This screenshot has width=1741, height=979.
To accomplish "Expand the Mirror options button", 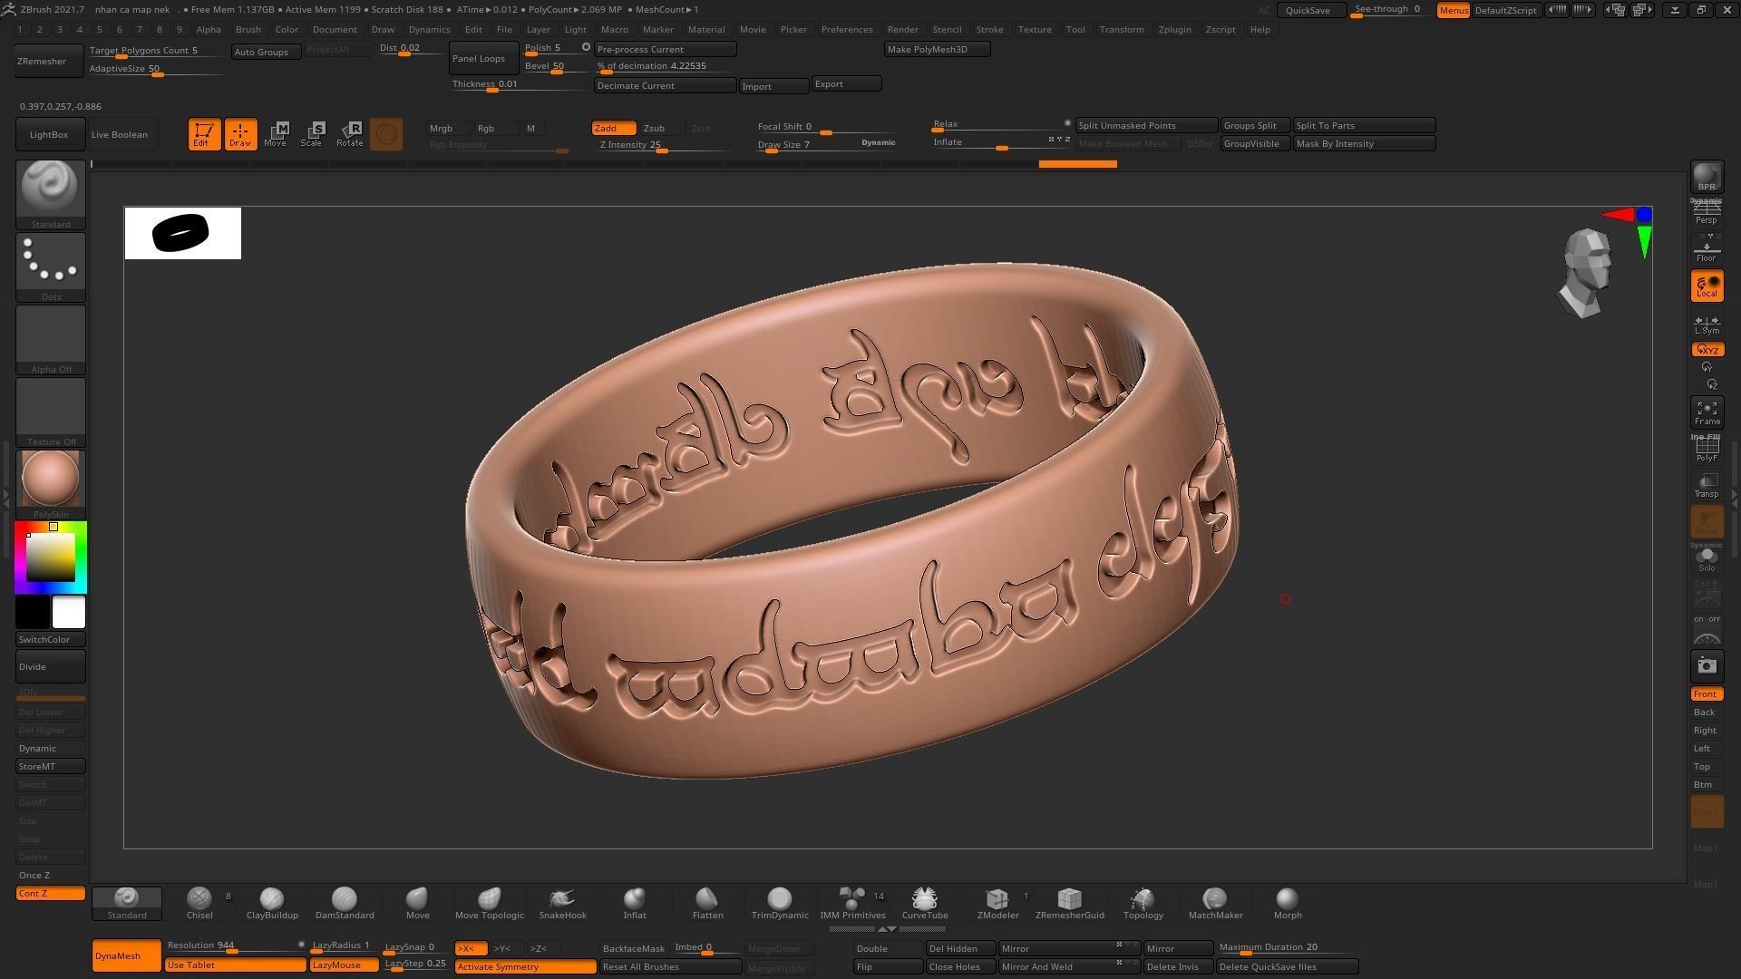I will click(1069, 948).
